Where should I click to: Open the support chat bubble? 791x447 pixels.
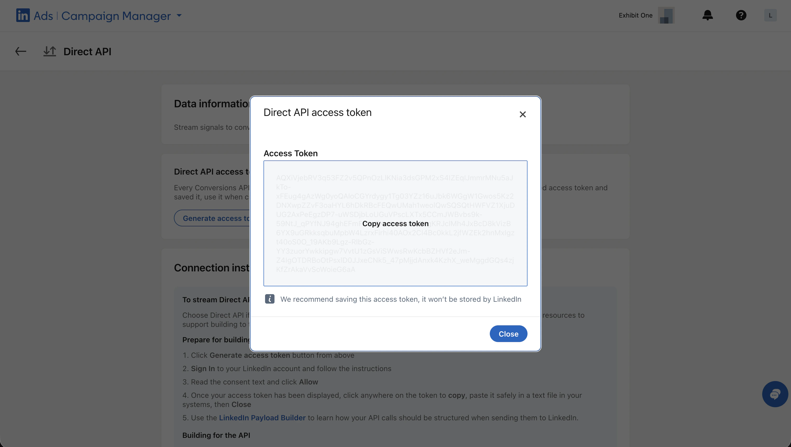(775, 394)
